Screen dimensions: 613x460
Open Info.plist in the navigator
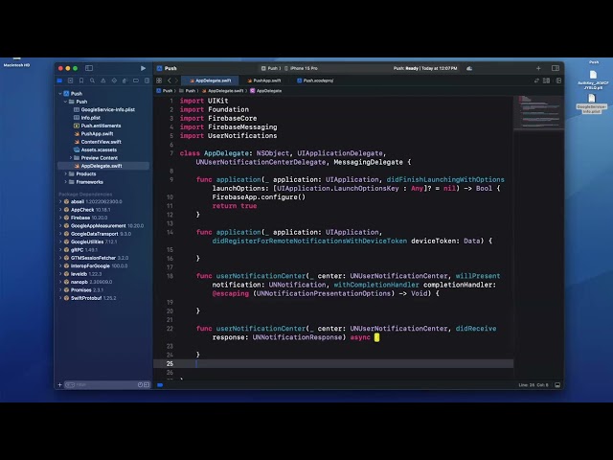pos(87,118)
